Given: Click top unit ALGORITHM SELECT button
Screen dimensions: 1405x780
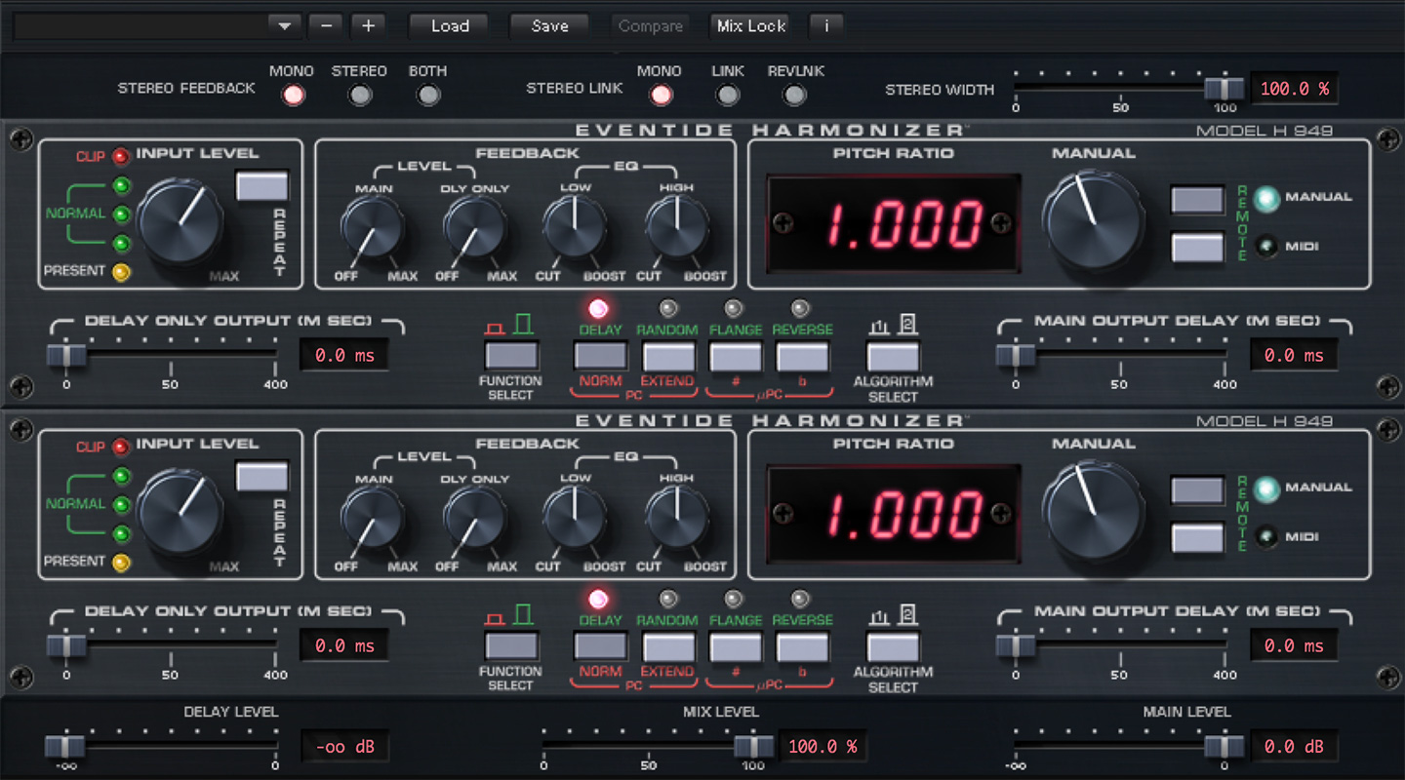Looking at the screenshot, I should tap(893, 356).
